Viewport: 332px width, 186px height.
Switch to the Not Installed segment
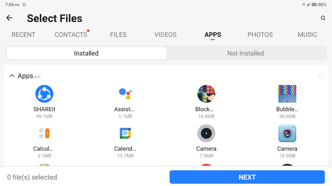245,53
